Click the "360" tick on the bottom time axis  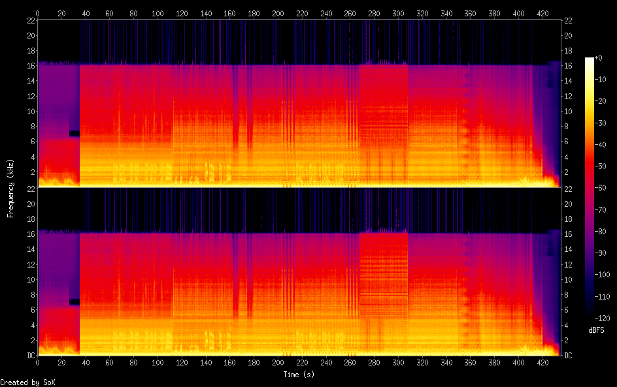click(470, 363)
